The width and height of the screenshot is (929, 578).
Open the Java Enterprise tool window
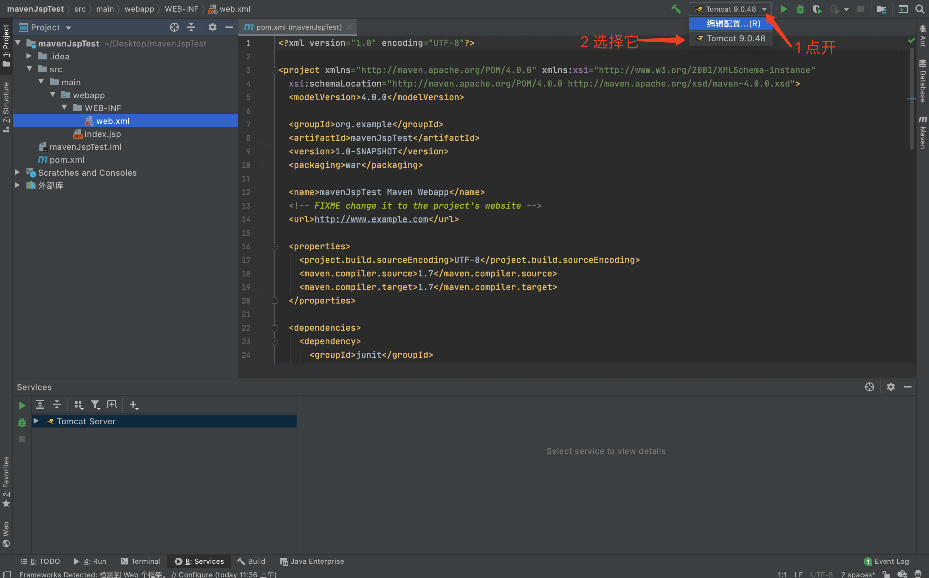(x=312, y=561)
